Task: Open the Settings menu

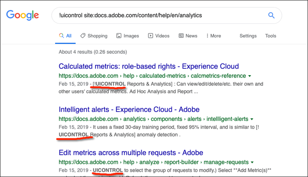Action: point(248,36)
